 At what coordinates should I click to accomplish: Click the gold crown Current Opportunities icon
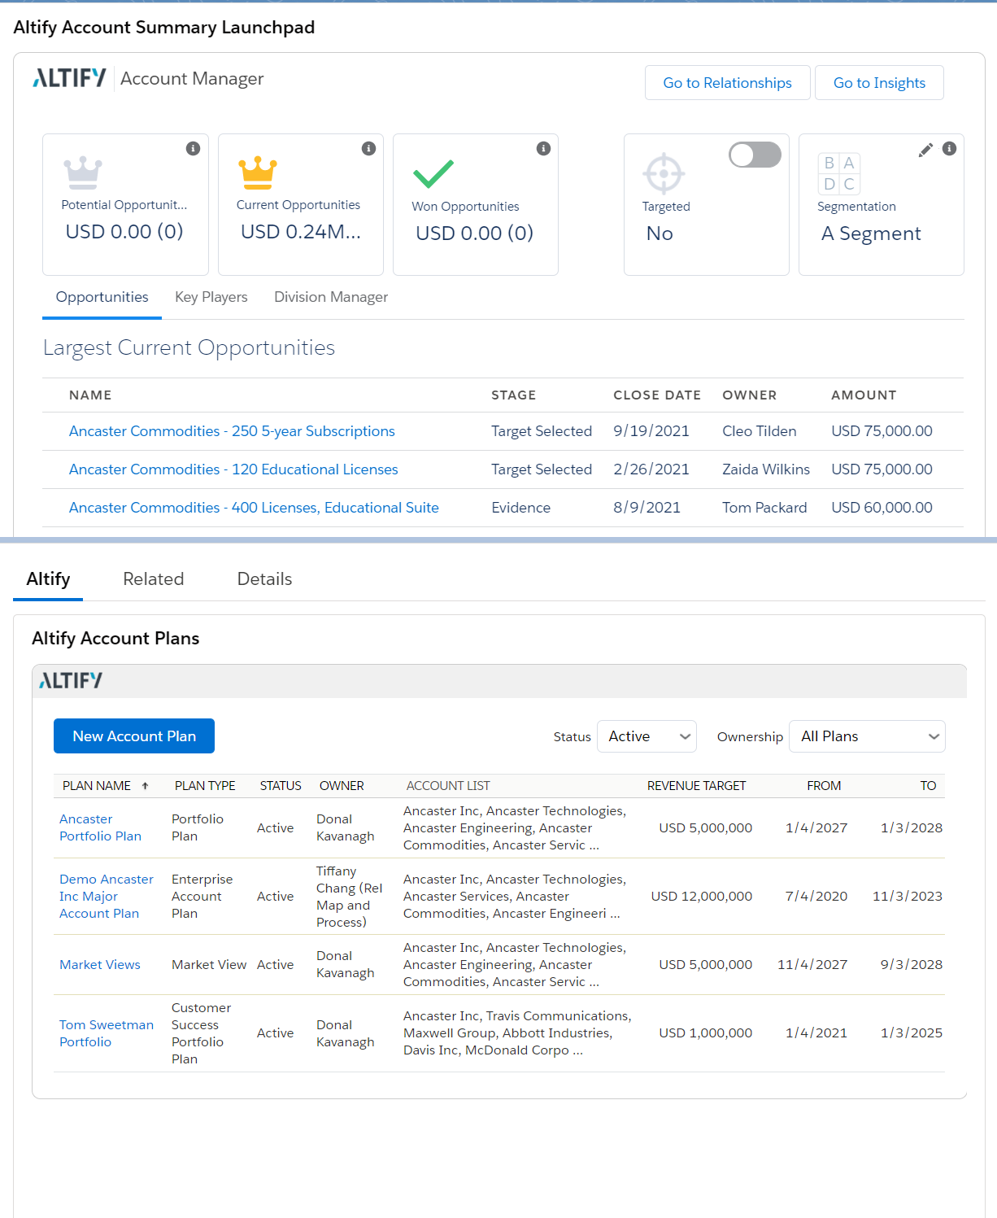click(258, 172)
